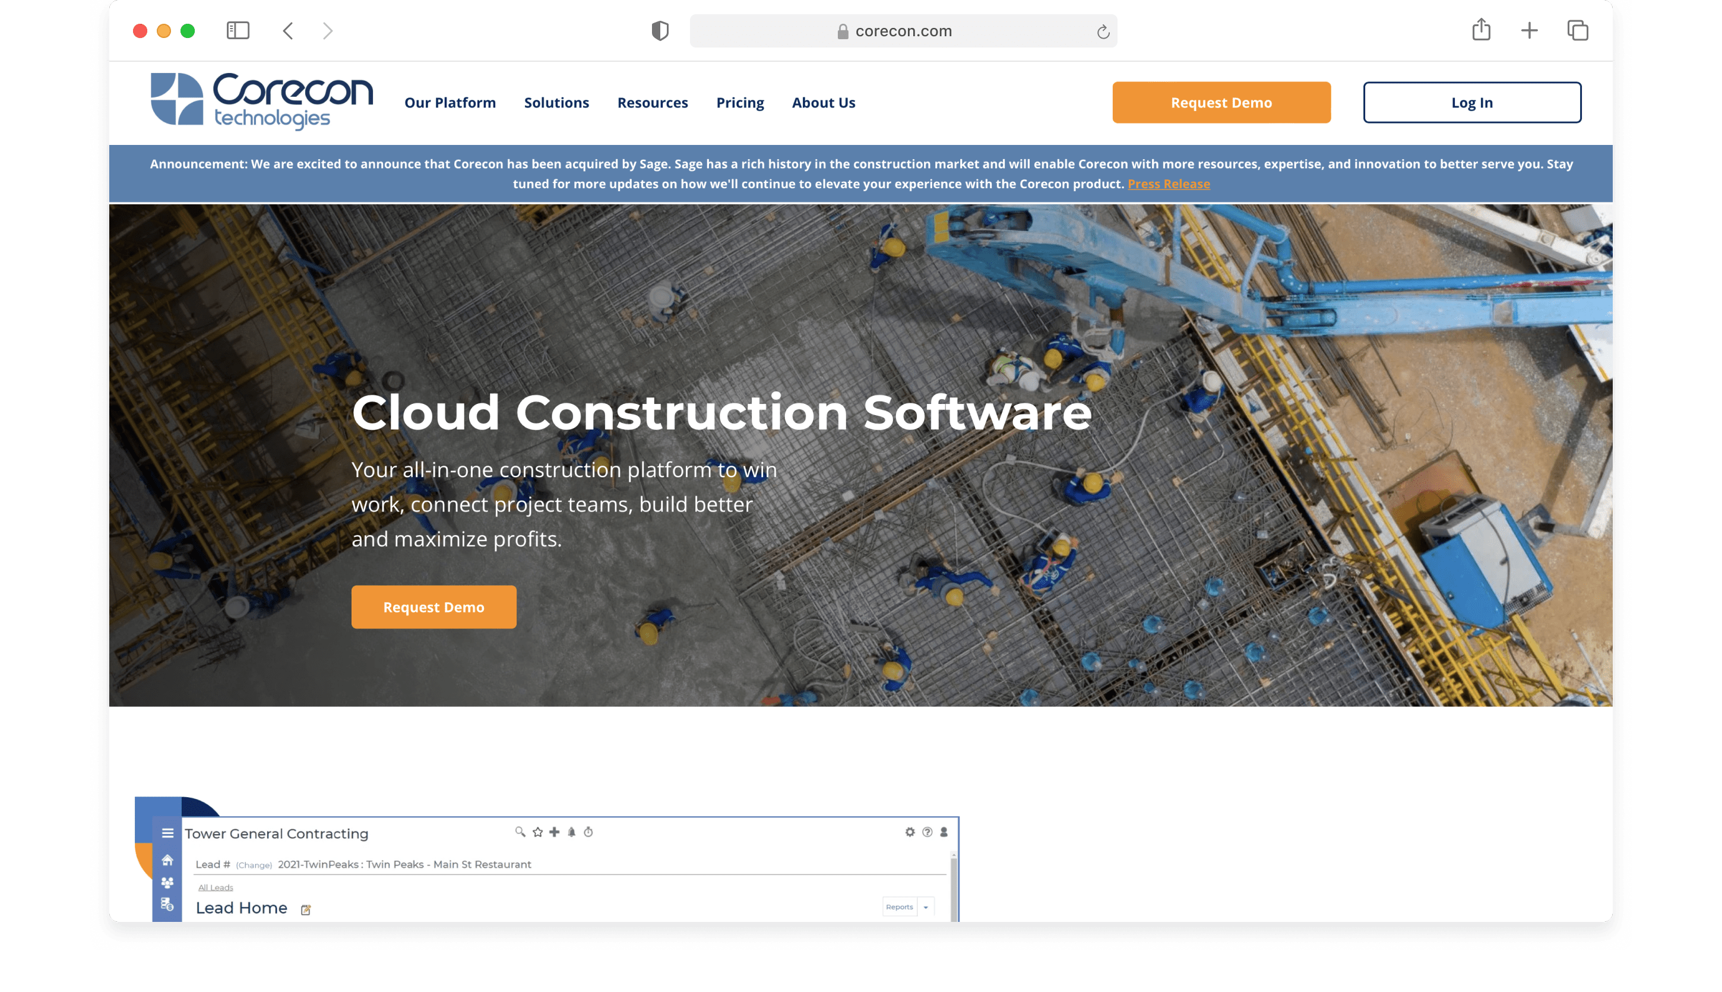The height and width of the screenshot is (992, 1722).
Task: Show tab overview in Safari
Action: coord(1577,31)
